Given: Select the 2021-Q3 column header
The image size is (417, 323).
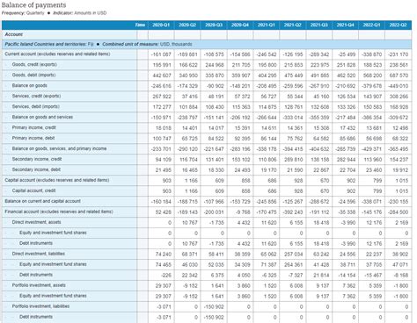Looking at the screenshot, I should [x=319, y=25].
